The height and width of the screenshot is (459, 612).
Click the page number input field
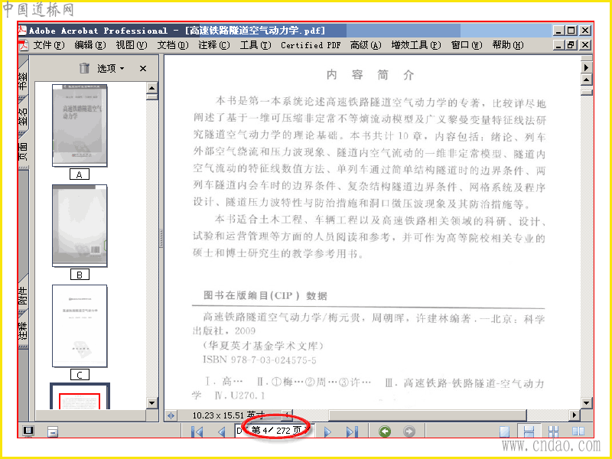coord(273,431)
